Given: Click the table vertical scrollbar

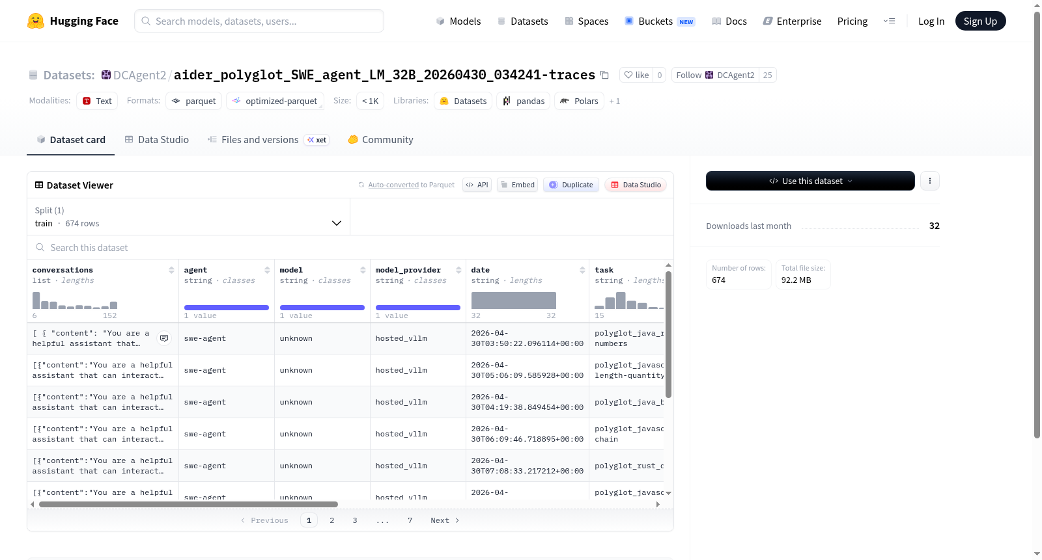Looking at the screenshot, I should tap(668, 334).
